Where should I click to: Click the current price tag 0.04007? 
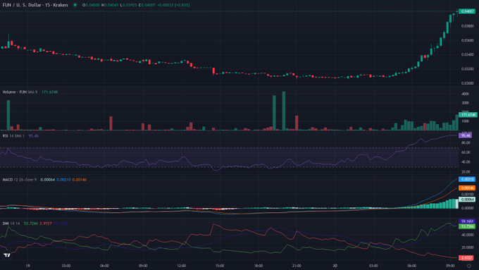click(x=467, y=11)
